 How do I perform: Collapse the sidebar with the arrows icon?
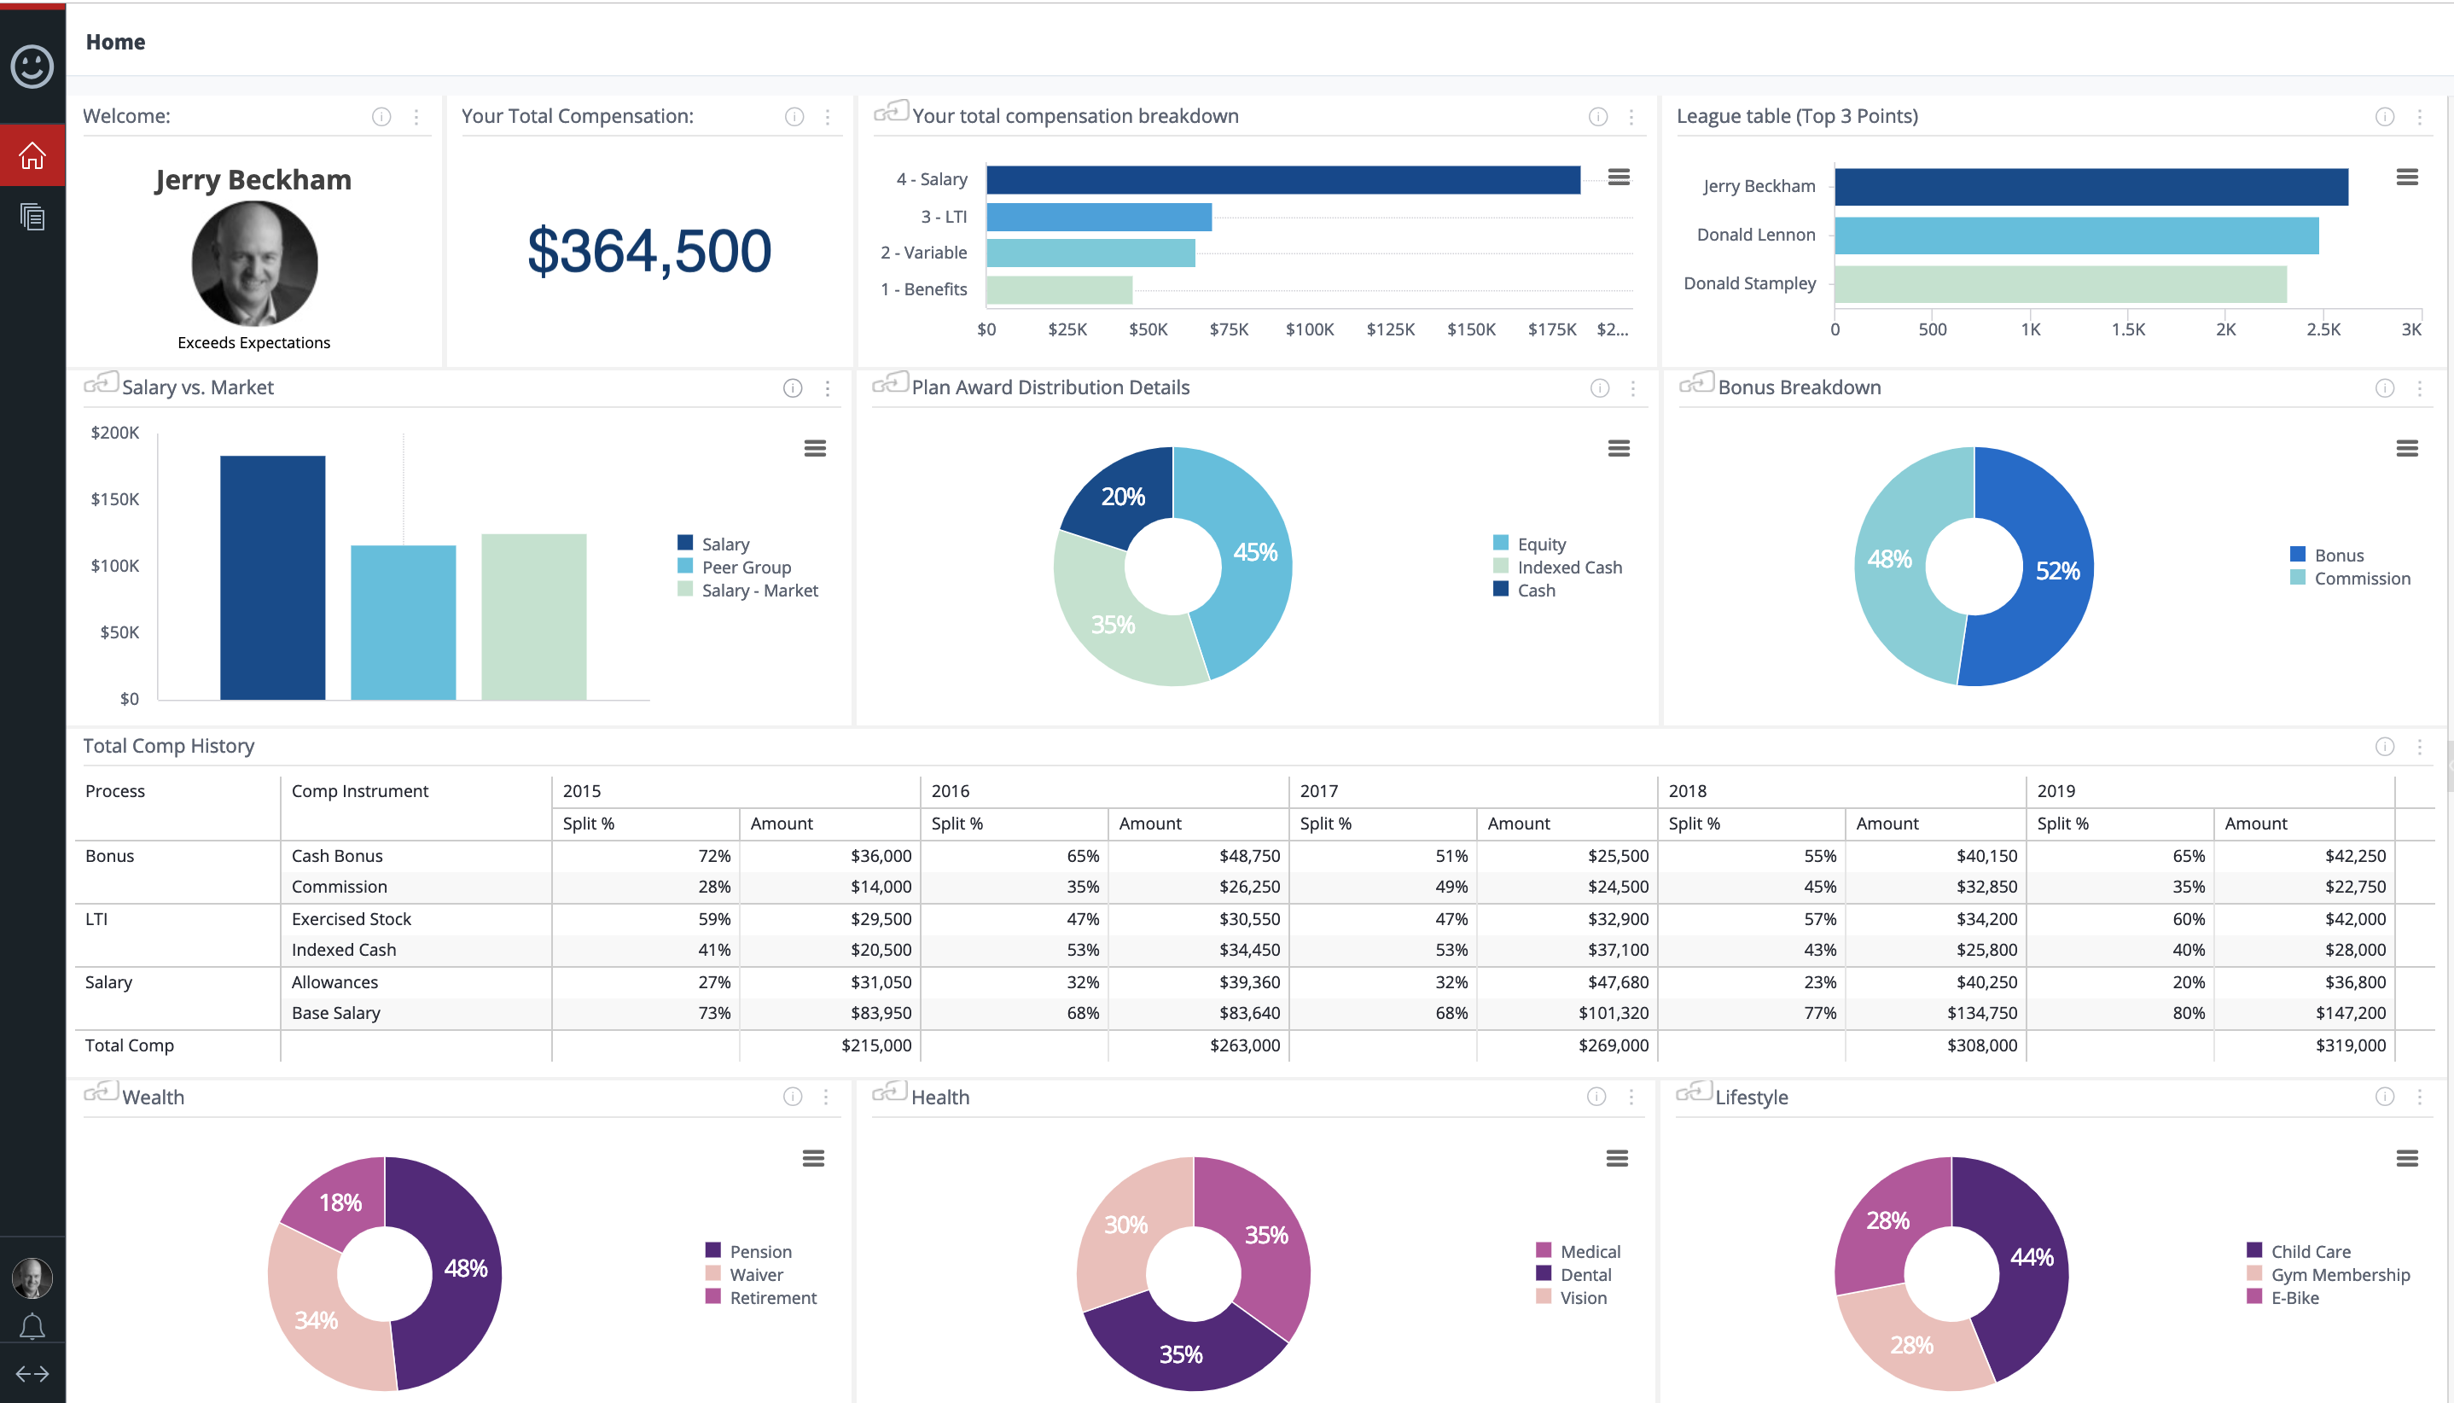tap(32, 1372)
